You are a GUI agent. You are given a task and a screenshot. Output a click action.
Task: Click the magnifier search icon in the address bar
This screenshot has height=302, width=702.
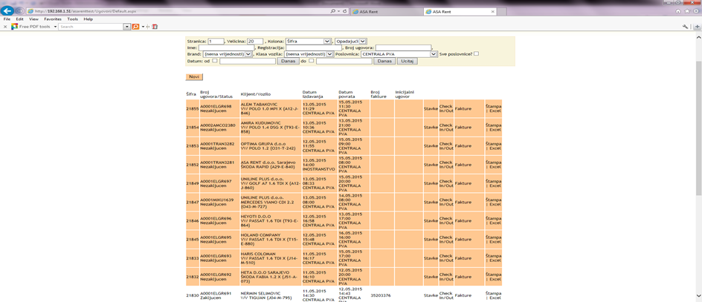[x=333, y=11]
